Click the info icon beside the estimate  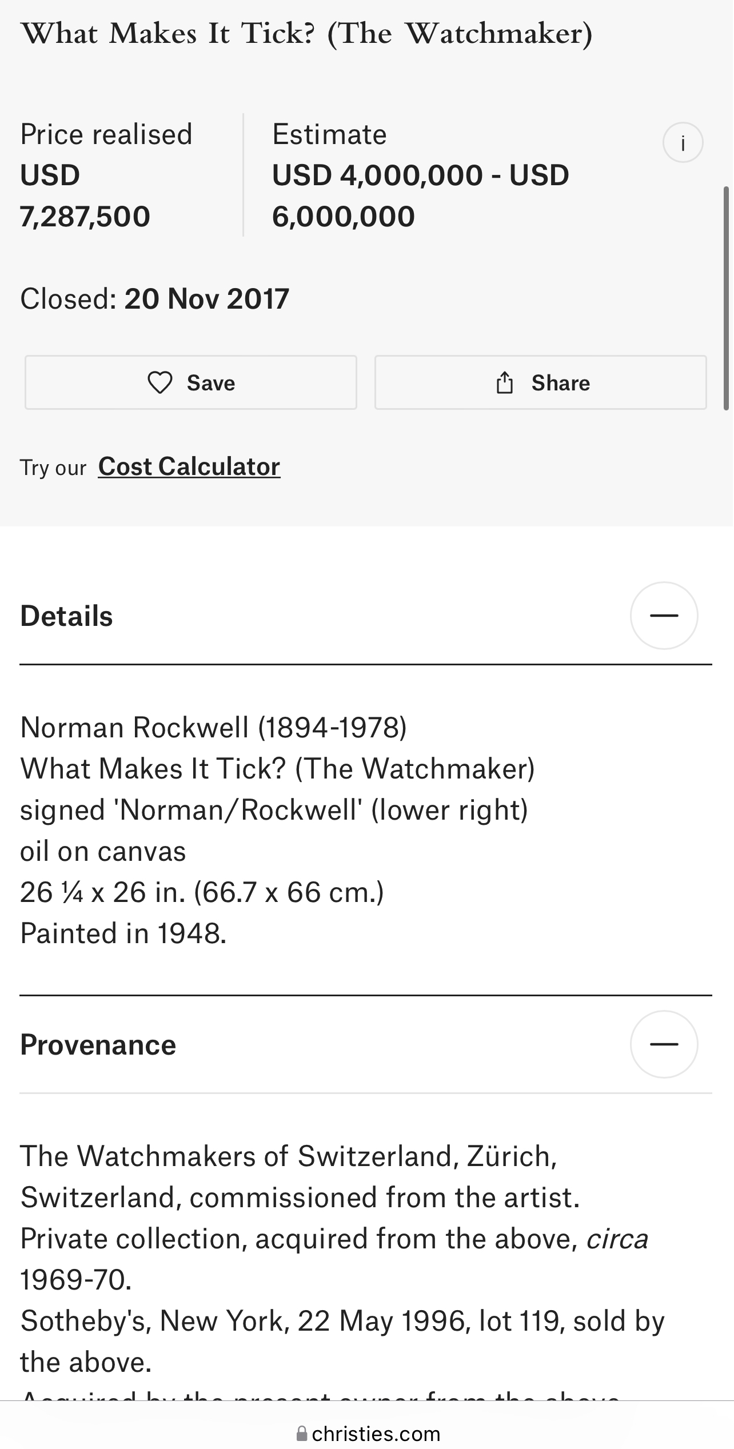pos(683,142)
